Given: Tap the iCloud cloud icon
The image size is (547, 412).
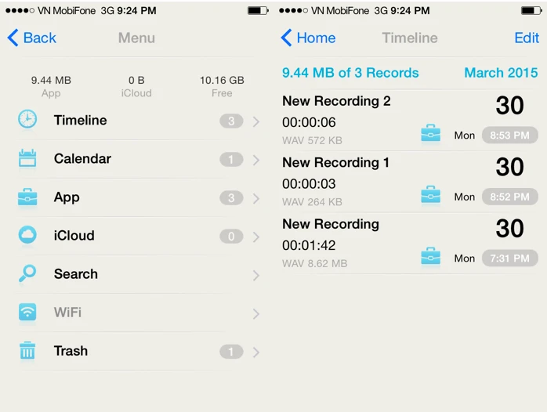Looking at the screenshot, I should pos(27,236).
